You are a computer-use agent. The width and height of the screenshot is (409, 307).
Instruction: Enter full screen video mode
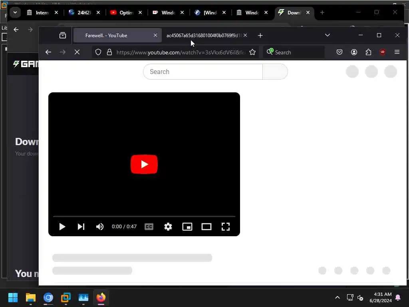coord(226,227)
